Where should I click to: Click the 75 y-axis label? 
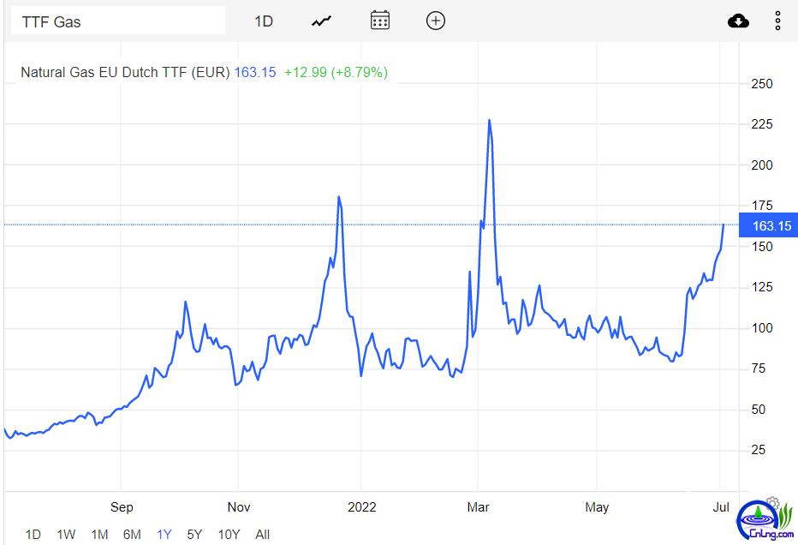point(759,368)
